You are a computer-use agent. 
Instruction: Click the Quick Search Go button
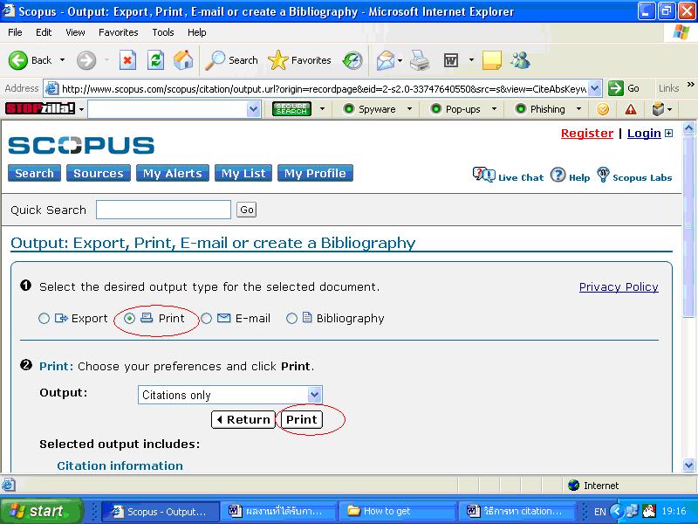tap(247, 210)
